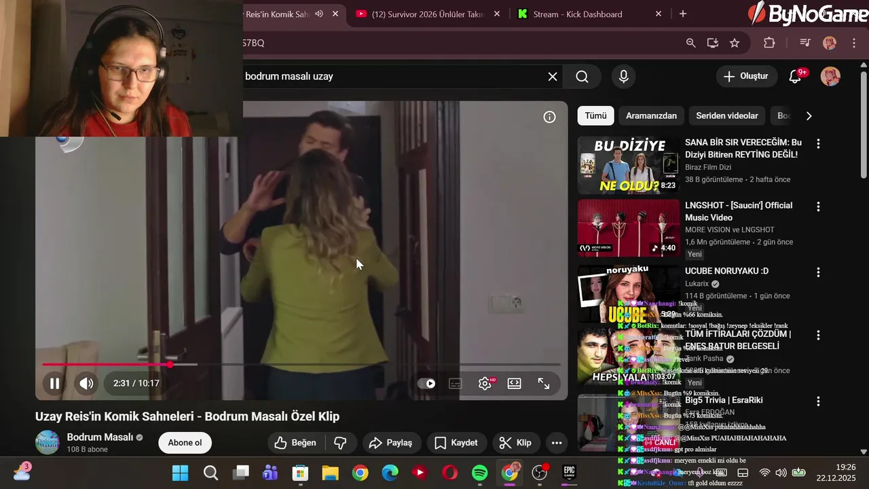
Task: Open the Chrome extensions puzzle icon
Action: [x=769, y=43]
